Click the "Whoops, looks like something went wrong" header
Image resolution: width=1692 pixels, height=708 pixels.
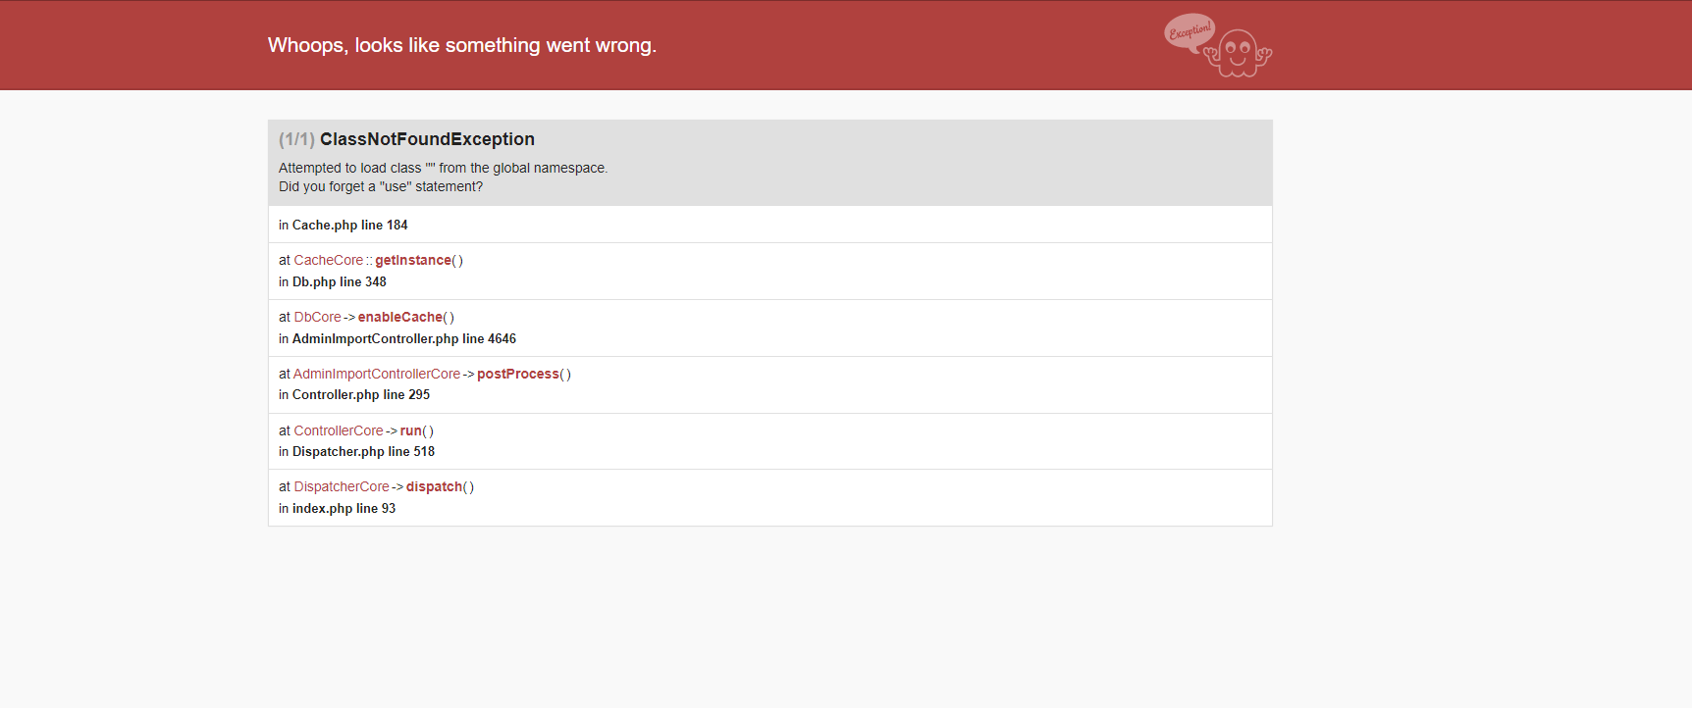(x=461, y=45)
